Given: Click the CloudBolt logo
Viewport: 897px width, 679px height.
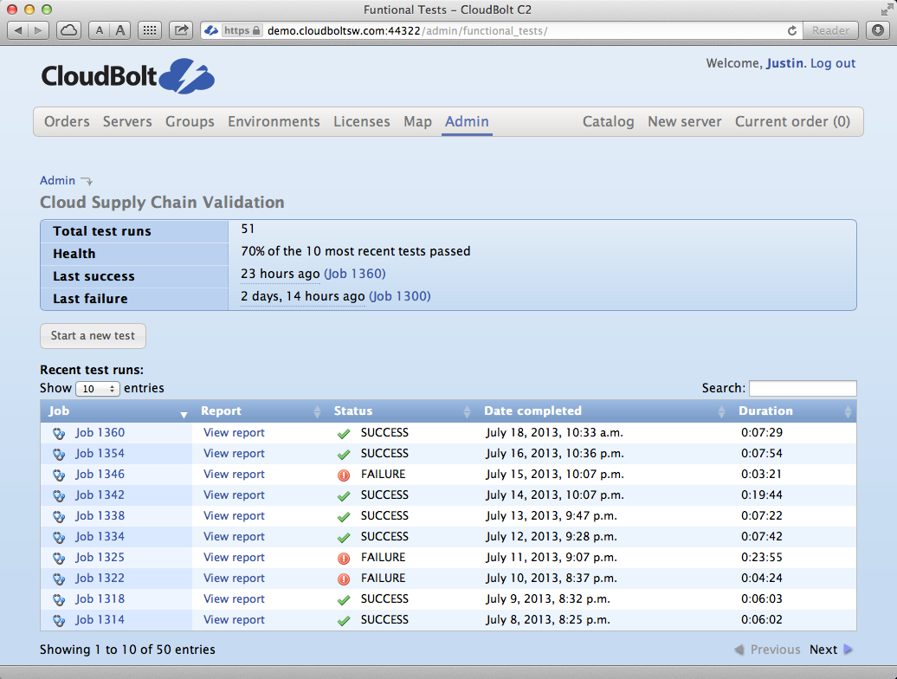Looking at the screenshot, I should pyautogui.click(x=127, y=76).
